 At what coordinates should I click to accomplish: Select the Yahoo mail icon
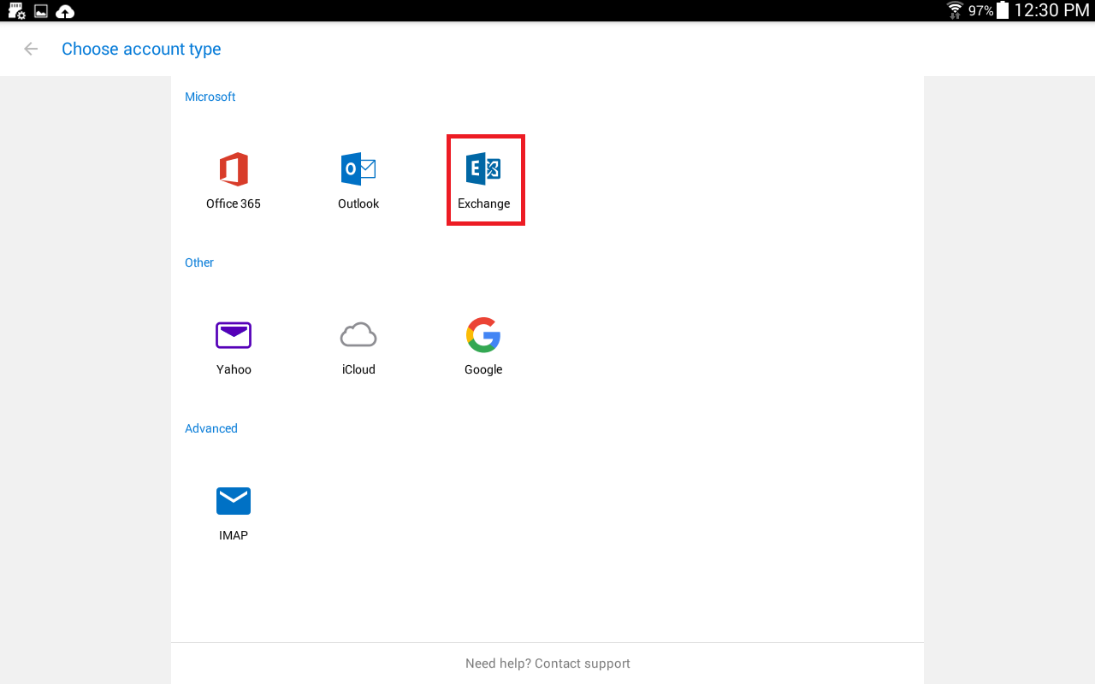(234, 335)
